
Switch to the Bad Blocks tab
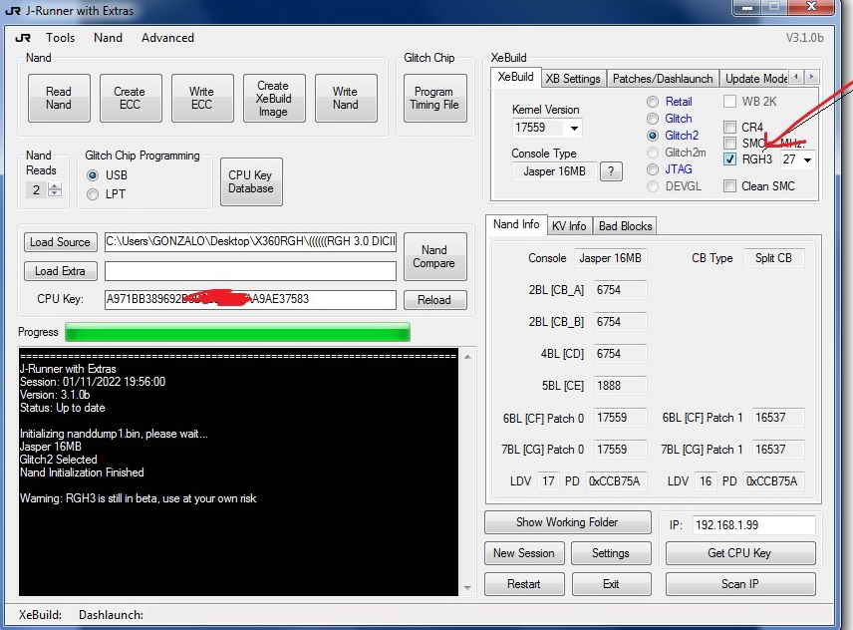[625, 226]
